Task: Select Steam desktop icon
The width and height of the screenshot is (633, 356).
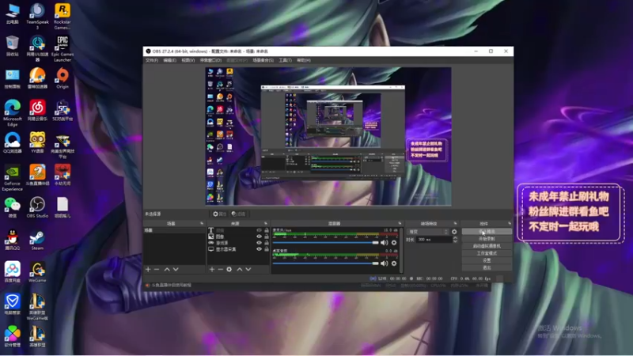Action: [37, 240]
